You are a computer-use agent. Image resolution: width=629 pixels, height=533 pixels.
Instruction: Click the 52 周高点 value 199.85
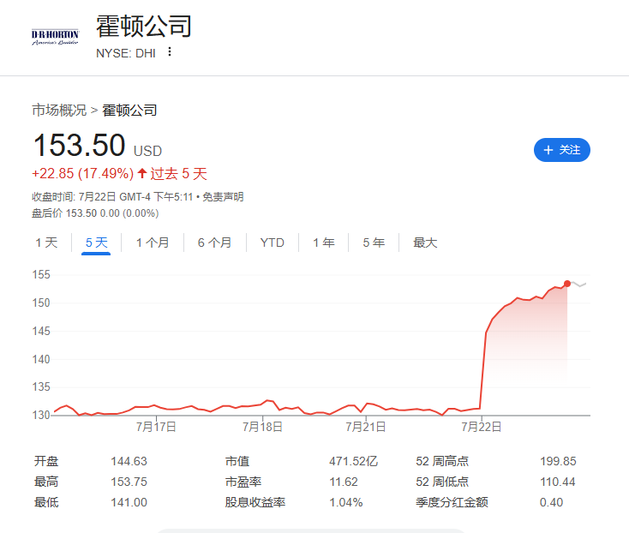[x=558, y=461]
